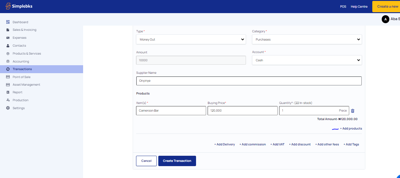The image size is (400, 178).
Task: Focus the Supplier Name input field
Action: (x=249, y=81)
